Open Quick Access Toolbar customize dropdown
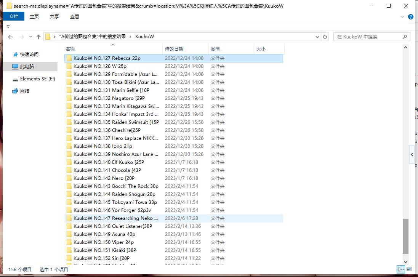Screen dimensions: 418x277 pos(8,27)
